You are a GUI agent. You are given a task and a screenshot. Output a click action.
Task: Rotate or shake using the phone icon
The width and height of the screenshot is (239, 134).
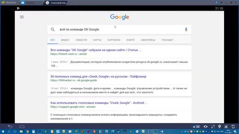coord(233,127)
